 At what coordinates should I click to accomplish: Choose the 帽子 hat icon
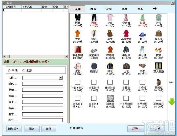click(x=142, y=34)
